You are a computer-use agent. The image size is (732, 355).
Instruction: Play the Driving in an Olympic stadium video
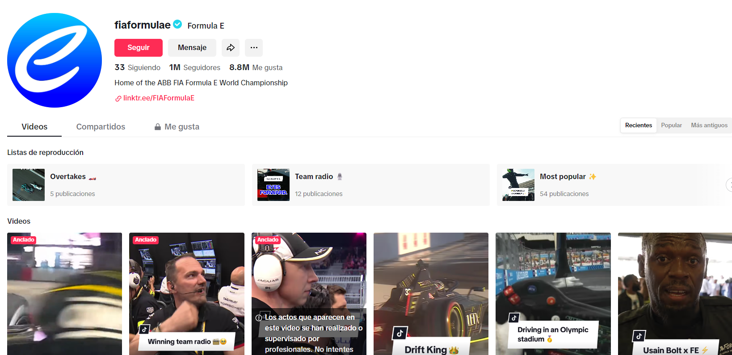pos(553,294)
